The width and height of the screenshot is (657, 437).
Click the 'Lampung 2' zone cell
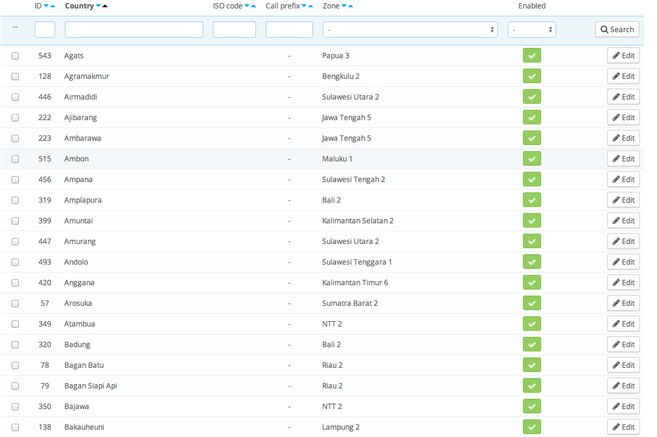[x=341, y=427]
